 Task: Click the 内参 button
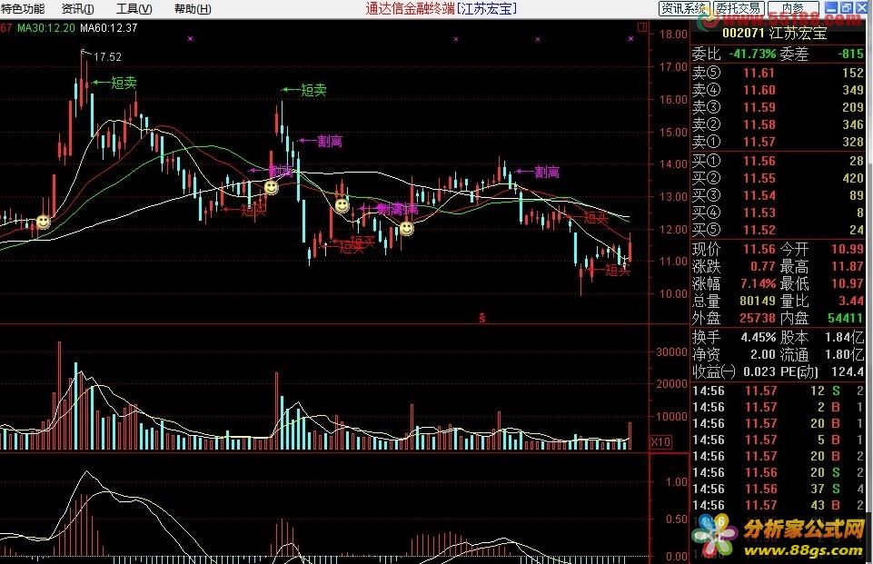click(793, 8)
